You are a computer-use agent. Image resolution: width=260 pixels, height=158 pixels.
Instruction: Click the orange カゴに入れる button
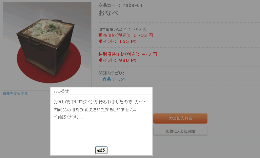[180, 119]
